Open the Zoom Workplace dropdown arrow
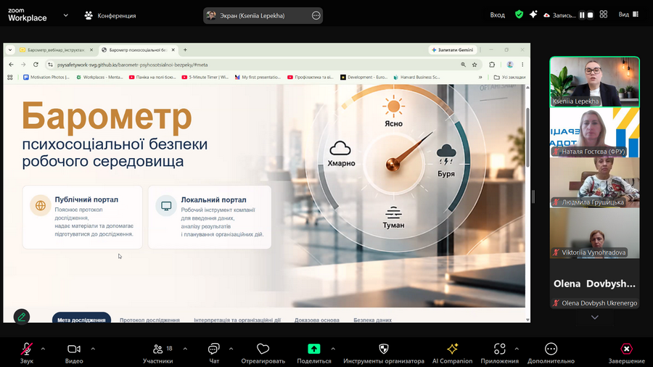653x367 pixels. 66,15
